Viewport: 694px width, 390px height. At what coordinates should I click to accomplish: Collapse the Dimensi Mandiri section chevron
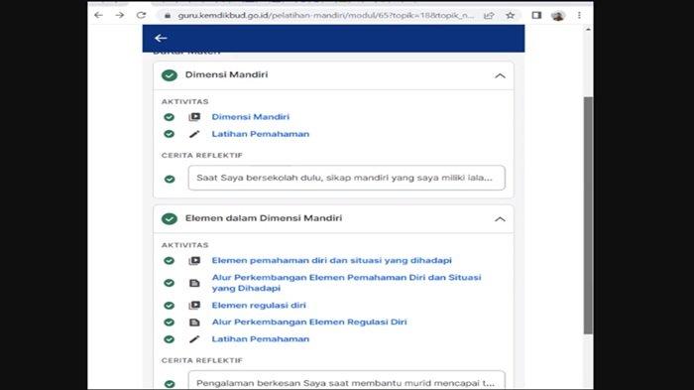click(x=500, y=75)
